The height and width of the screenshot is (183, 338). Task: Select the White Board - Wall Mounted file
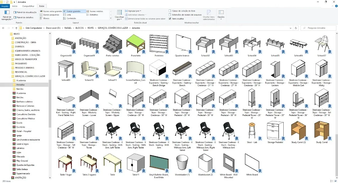coord(229,166)
